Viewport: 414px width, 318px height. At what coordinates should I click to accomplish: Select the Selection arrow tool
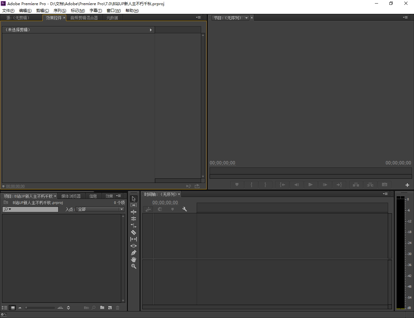tap(134, 198)
